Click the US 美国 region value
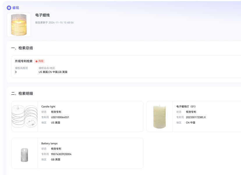 tap(56, 123)
